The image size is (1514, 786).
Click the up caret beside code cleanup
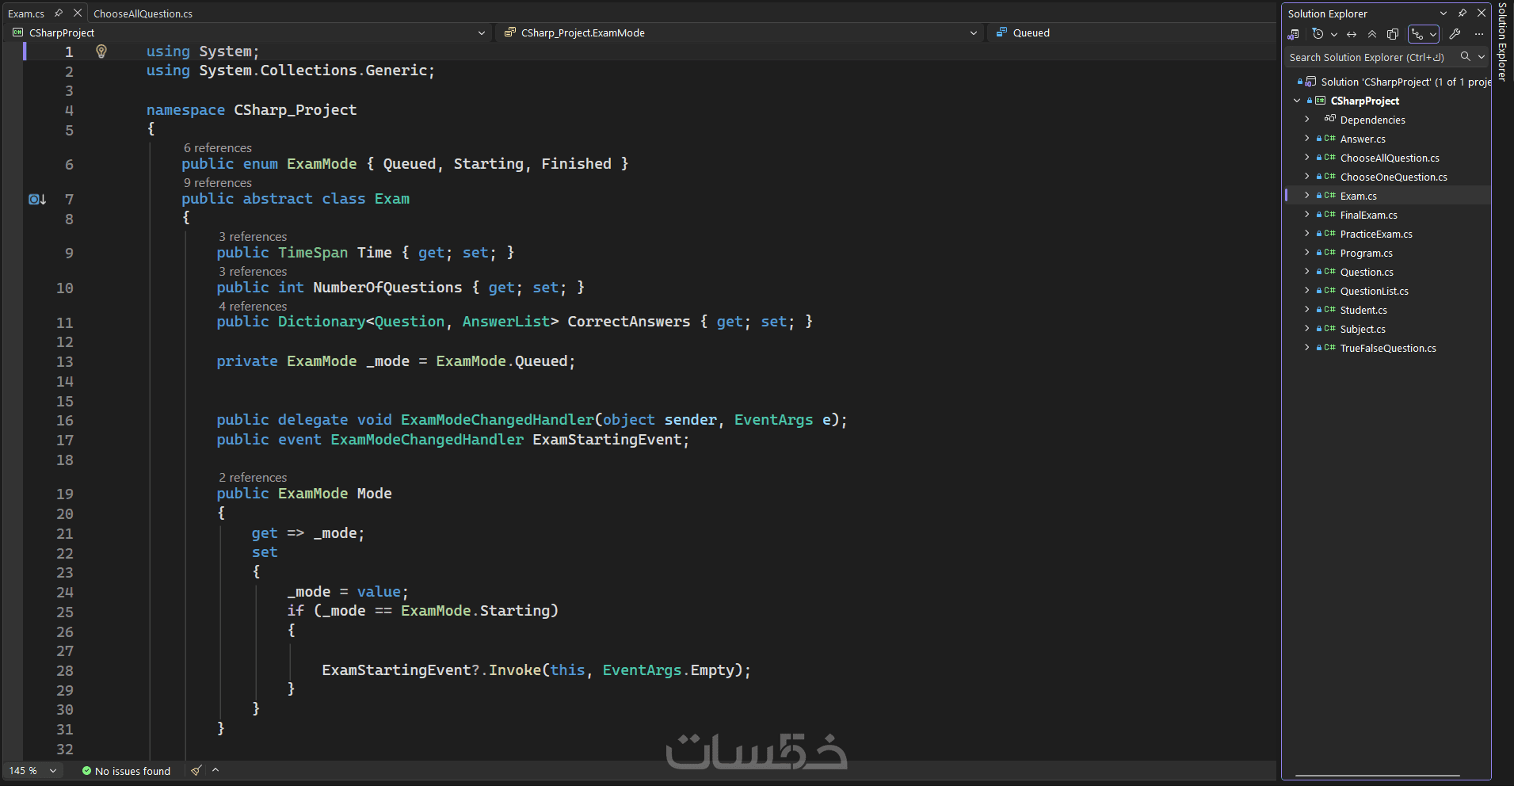click(215, 770)
